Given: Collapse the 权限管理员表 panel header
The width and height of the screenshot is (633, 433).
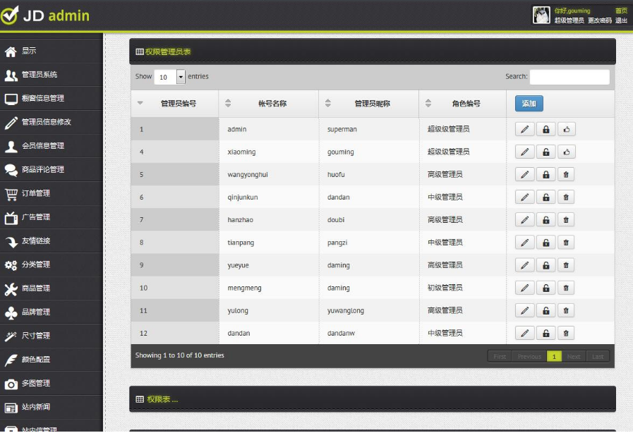Looking at the screenshot, I should tap(372, 51).
